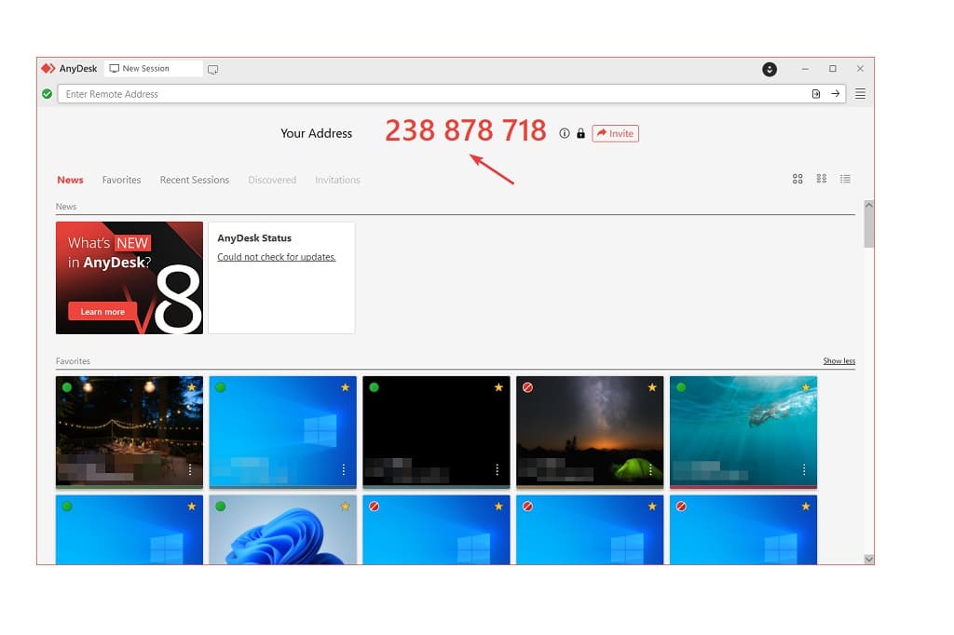954x635 pixels.
Task: Click the 'Your Address' label
Action: point(317,133)
